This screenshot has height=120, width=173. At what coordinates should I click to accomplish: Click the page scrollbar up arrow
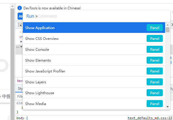pyautogui.click(x=13, y=6)
